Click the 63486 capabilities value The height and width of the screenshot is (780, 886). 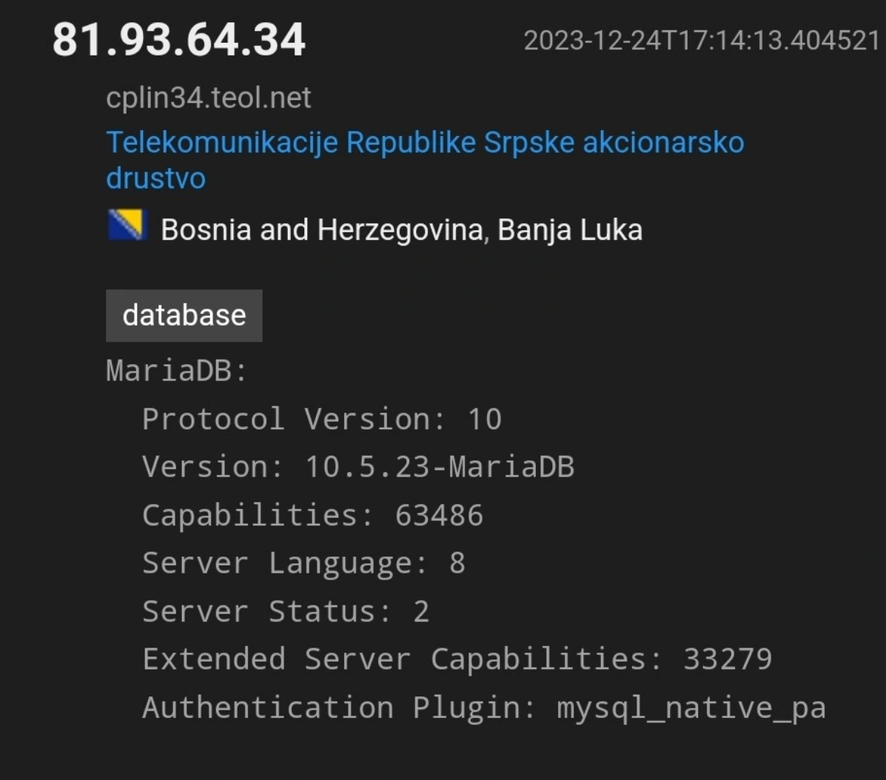(439, 515)
